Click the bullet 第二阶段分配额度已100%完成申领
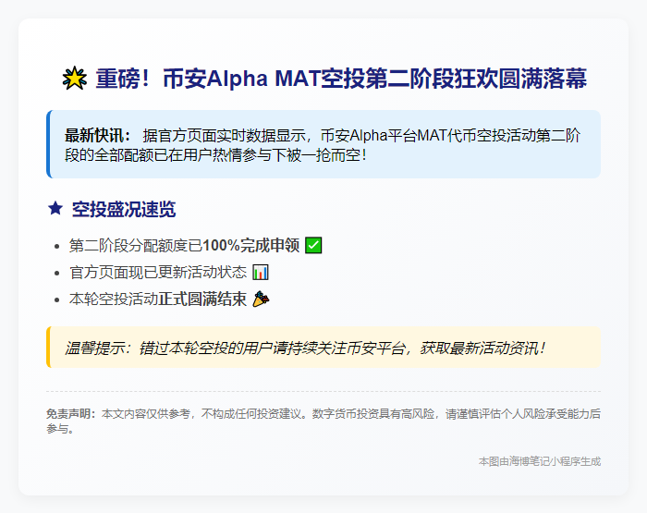The width and height of the screenshot is (647, 513). coord(184,246)
